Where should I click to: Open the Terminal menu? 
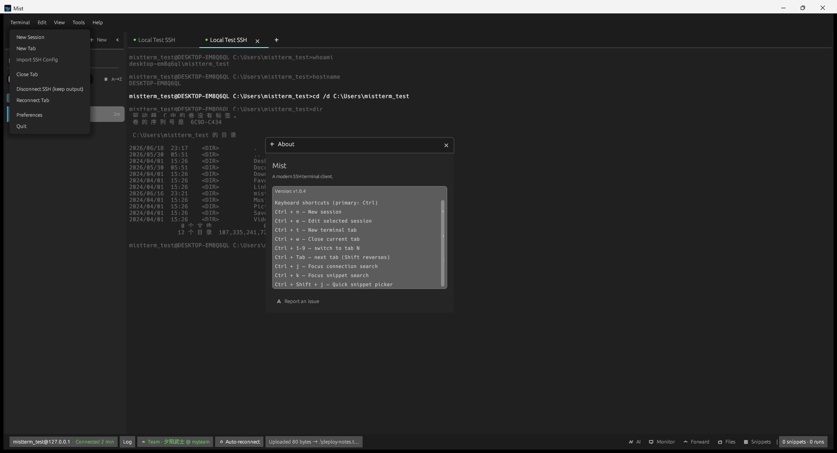20,22
